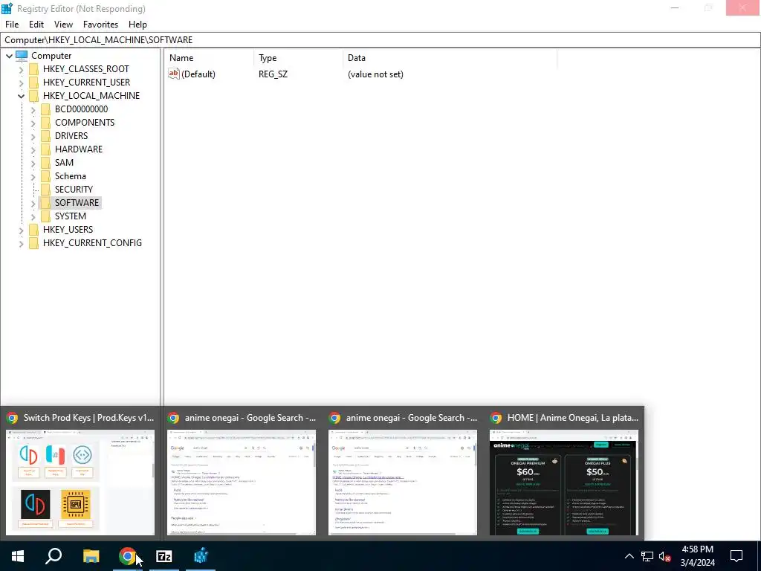Sort values by Data column header
Screen dimensions: 761x571
450,58
